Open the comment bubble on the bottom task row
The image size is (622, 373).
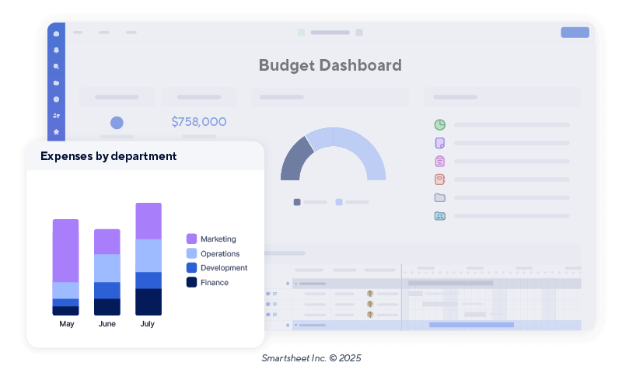tap(274, 315)
